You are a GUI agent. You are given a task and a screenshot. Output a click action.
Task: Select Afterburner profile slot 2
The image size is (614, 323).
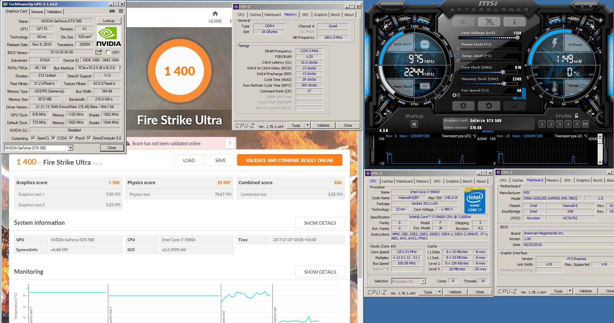pos(551,124)
